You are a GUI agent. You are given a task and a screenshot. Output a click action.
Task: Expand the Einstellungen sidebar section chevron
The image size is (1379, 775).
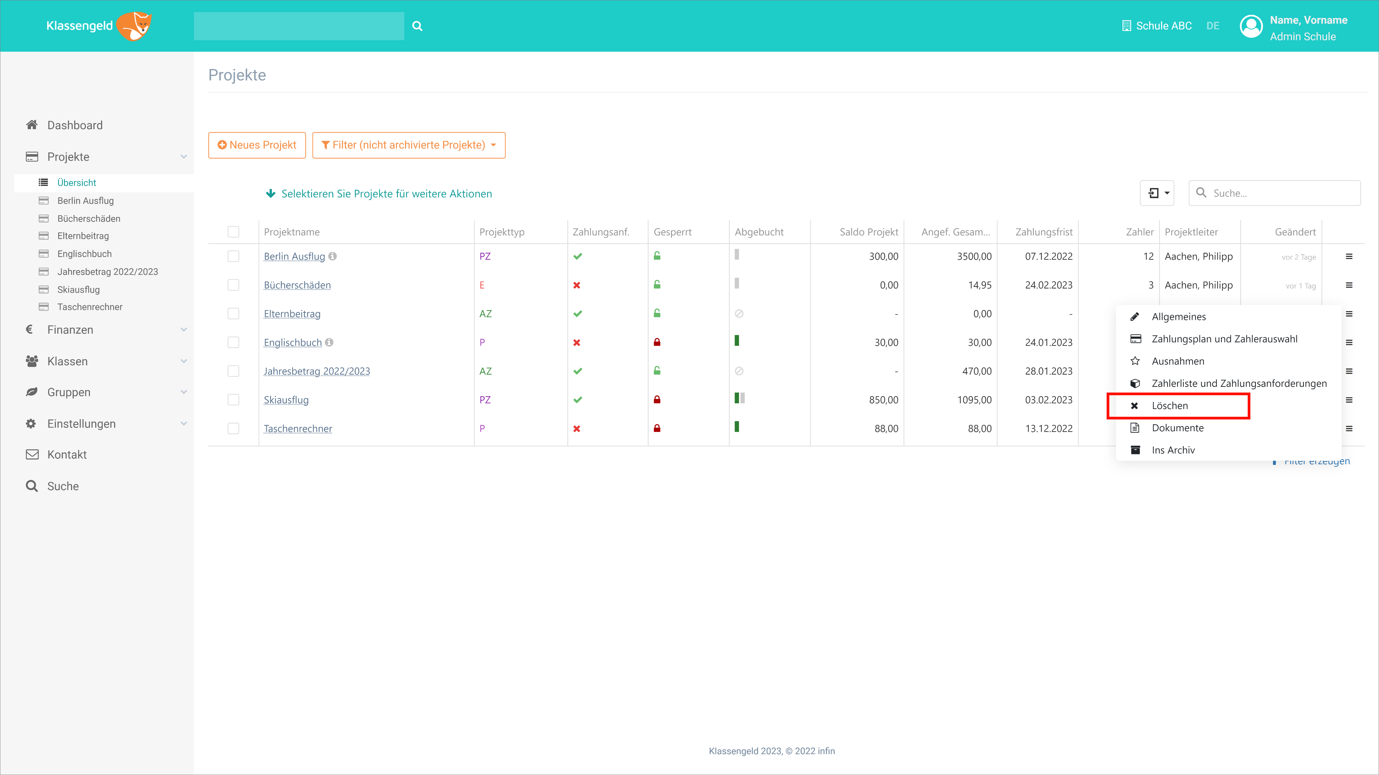(x=183, y=423)
